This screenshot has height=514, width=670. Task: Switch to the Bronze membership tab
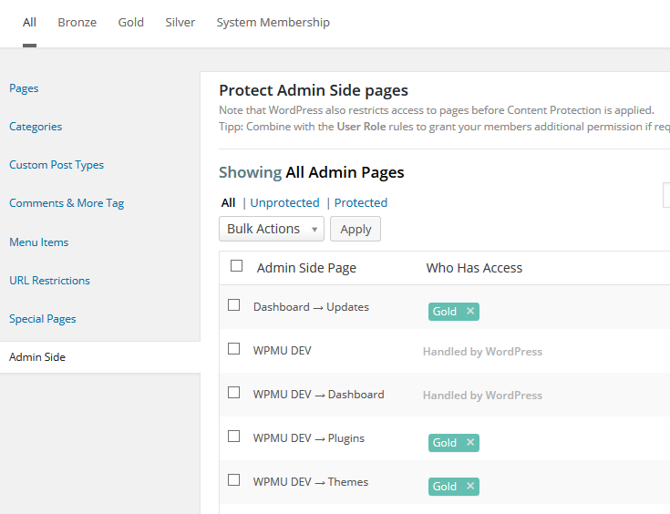(x=77, y=23)
